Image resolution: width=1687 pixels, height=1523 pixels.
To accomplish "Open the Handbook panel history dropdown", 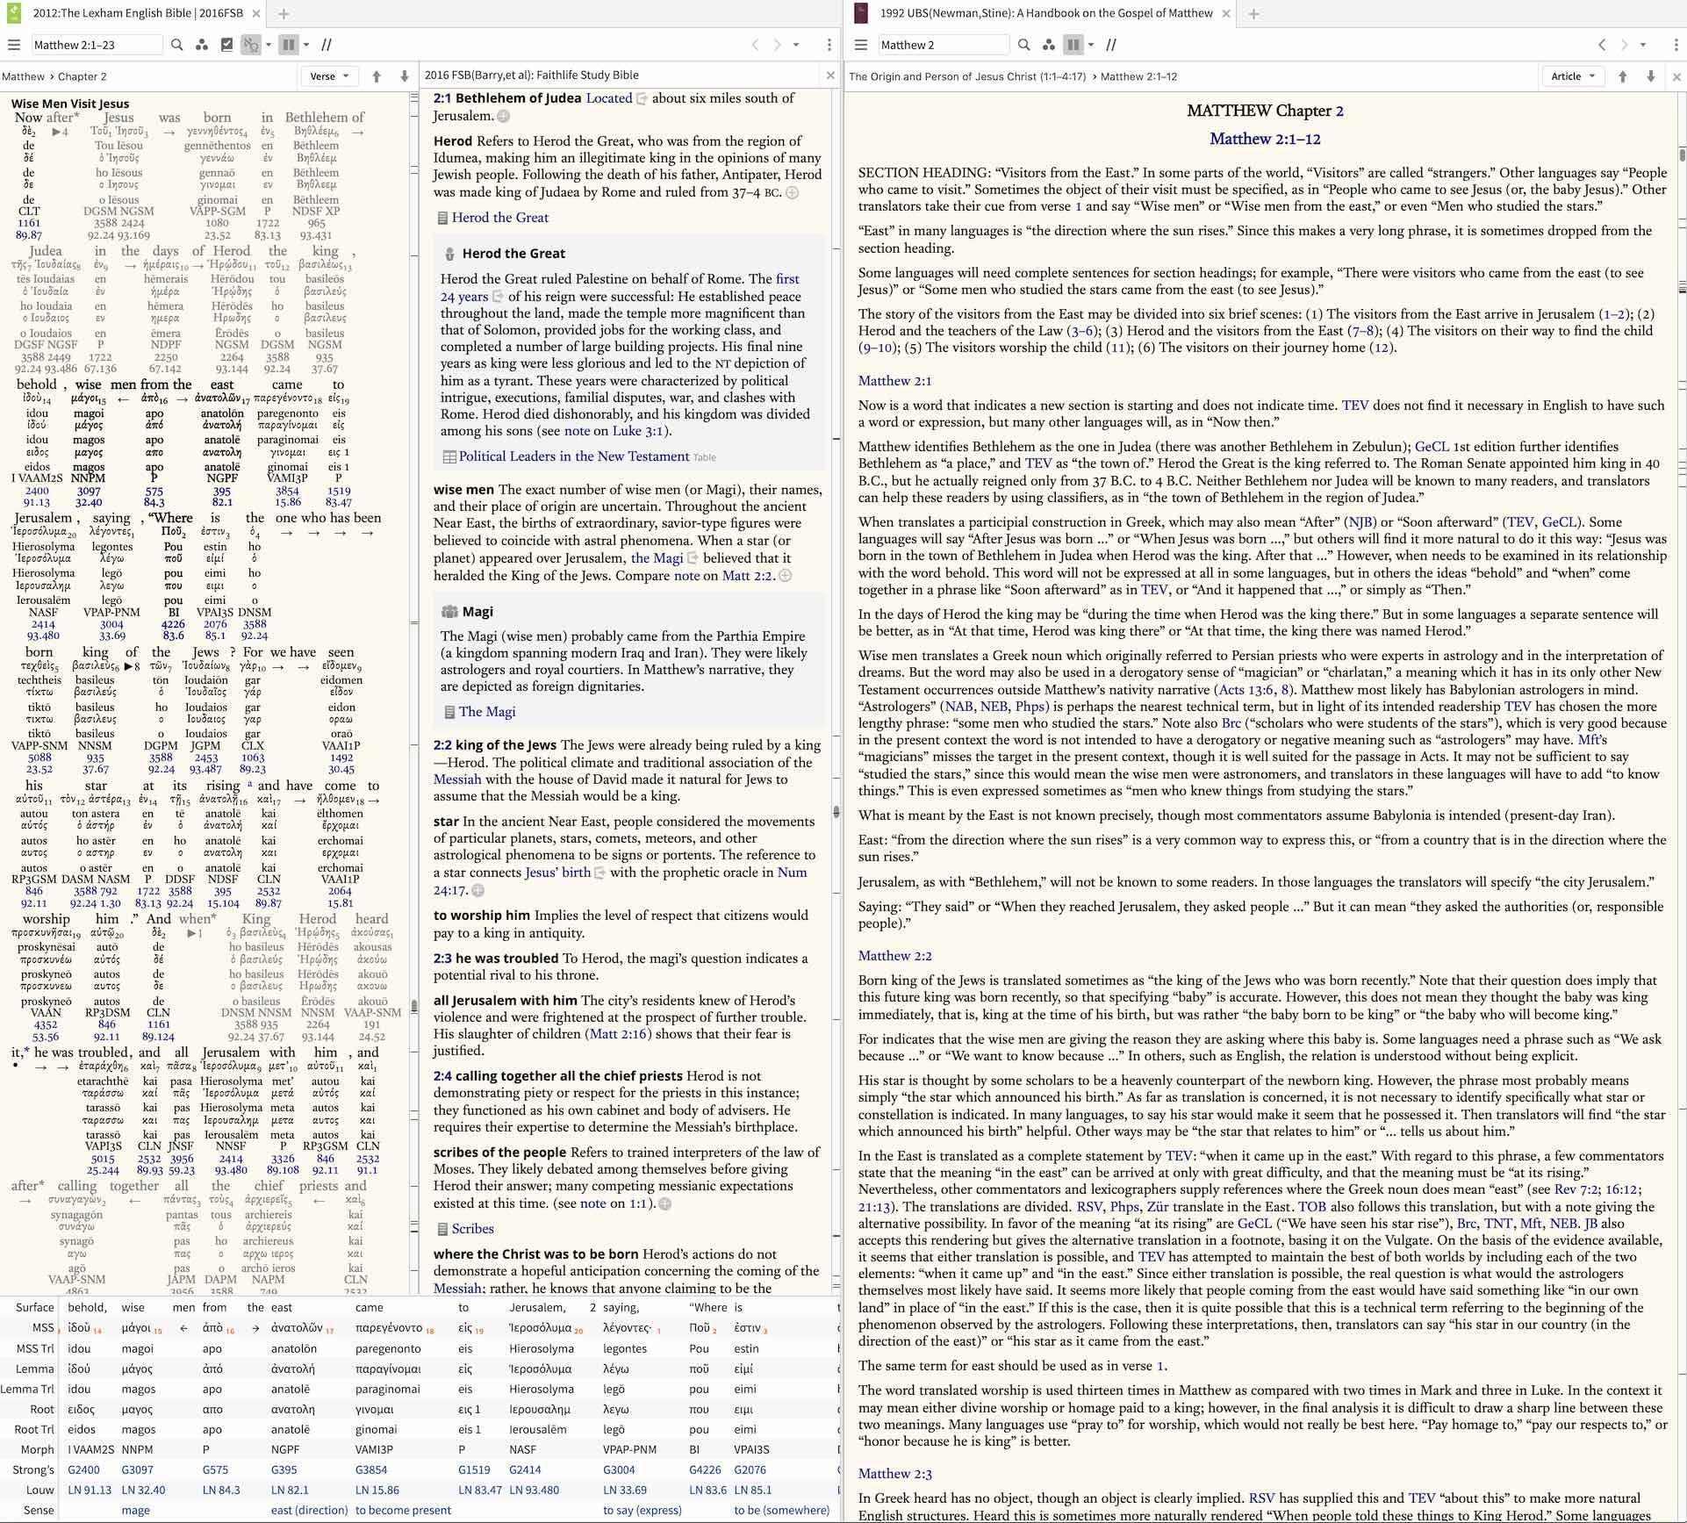I will click(x=1643, y=45).
